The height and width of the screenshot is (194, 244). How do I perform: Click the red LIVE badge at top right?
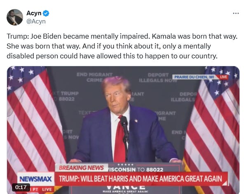[223, 77]
